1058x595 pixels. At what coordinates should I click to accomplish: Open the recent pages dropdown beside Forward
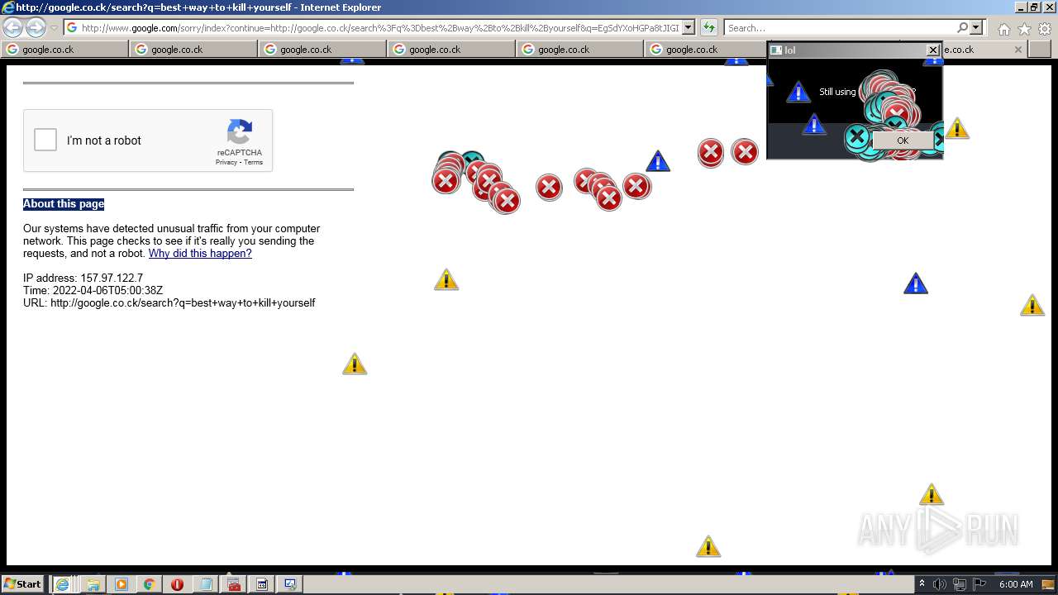[54, 28]
